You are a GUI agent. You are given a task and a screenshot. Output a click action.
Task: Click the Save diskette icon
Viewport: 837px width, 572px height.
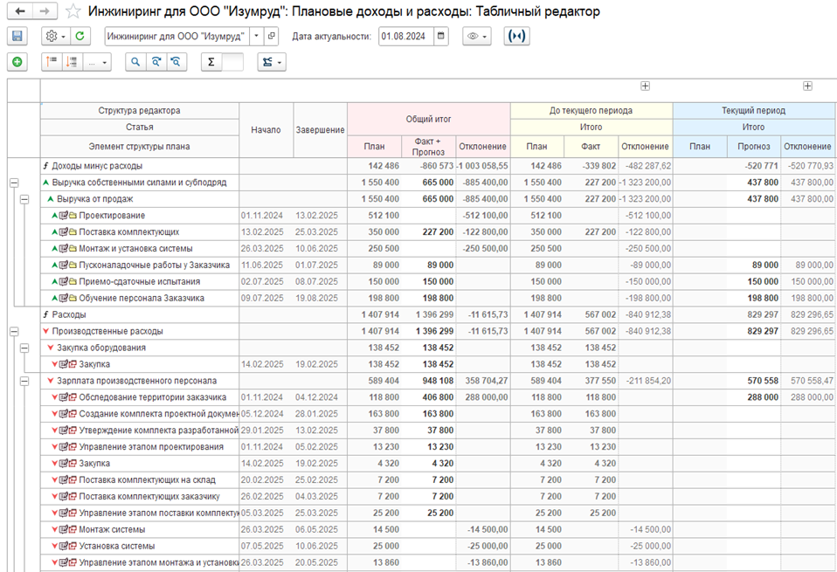17,37
